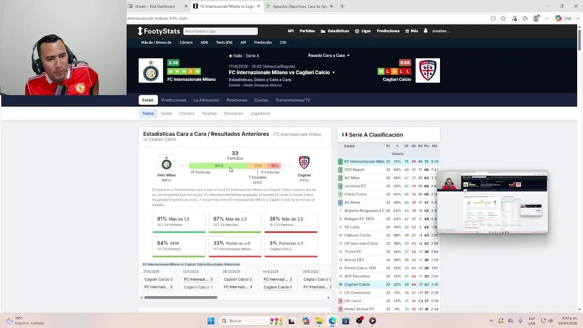Select the Predicciones match tab
This screenshot has height=328, width=583.
tap(174, 100)
